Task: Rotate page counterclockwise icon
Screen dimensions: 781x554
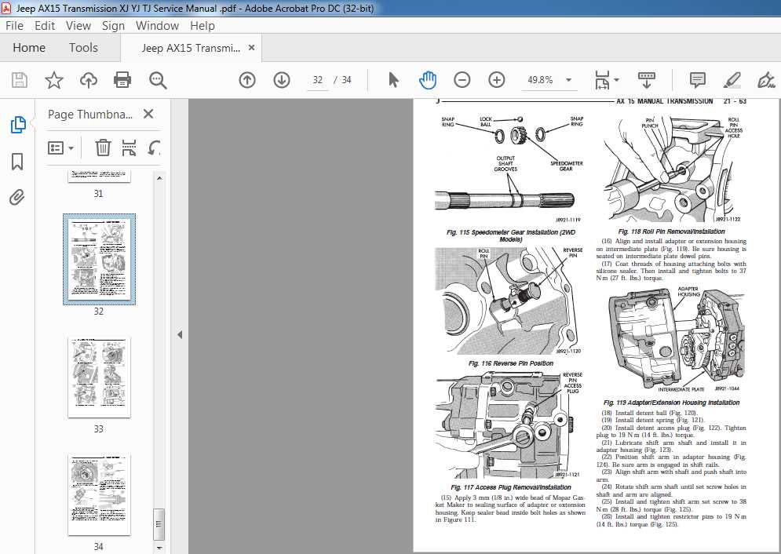Action: click(x=154, y=148)
